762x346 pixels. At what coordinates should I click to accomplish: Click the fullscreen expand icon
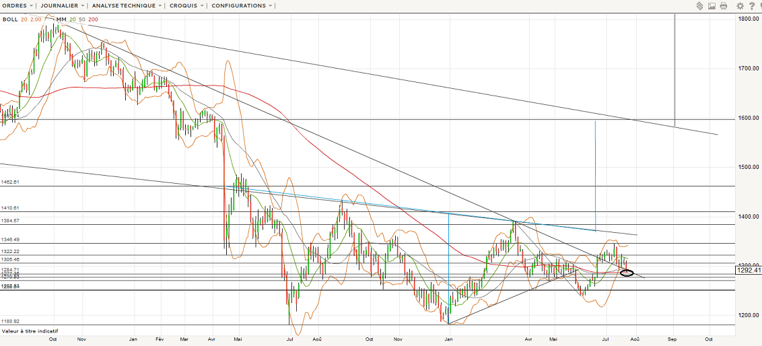[x=759, y=6]
